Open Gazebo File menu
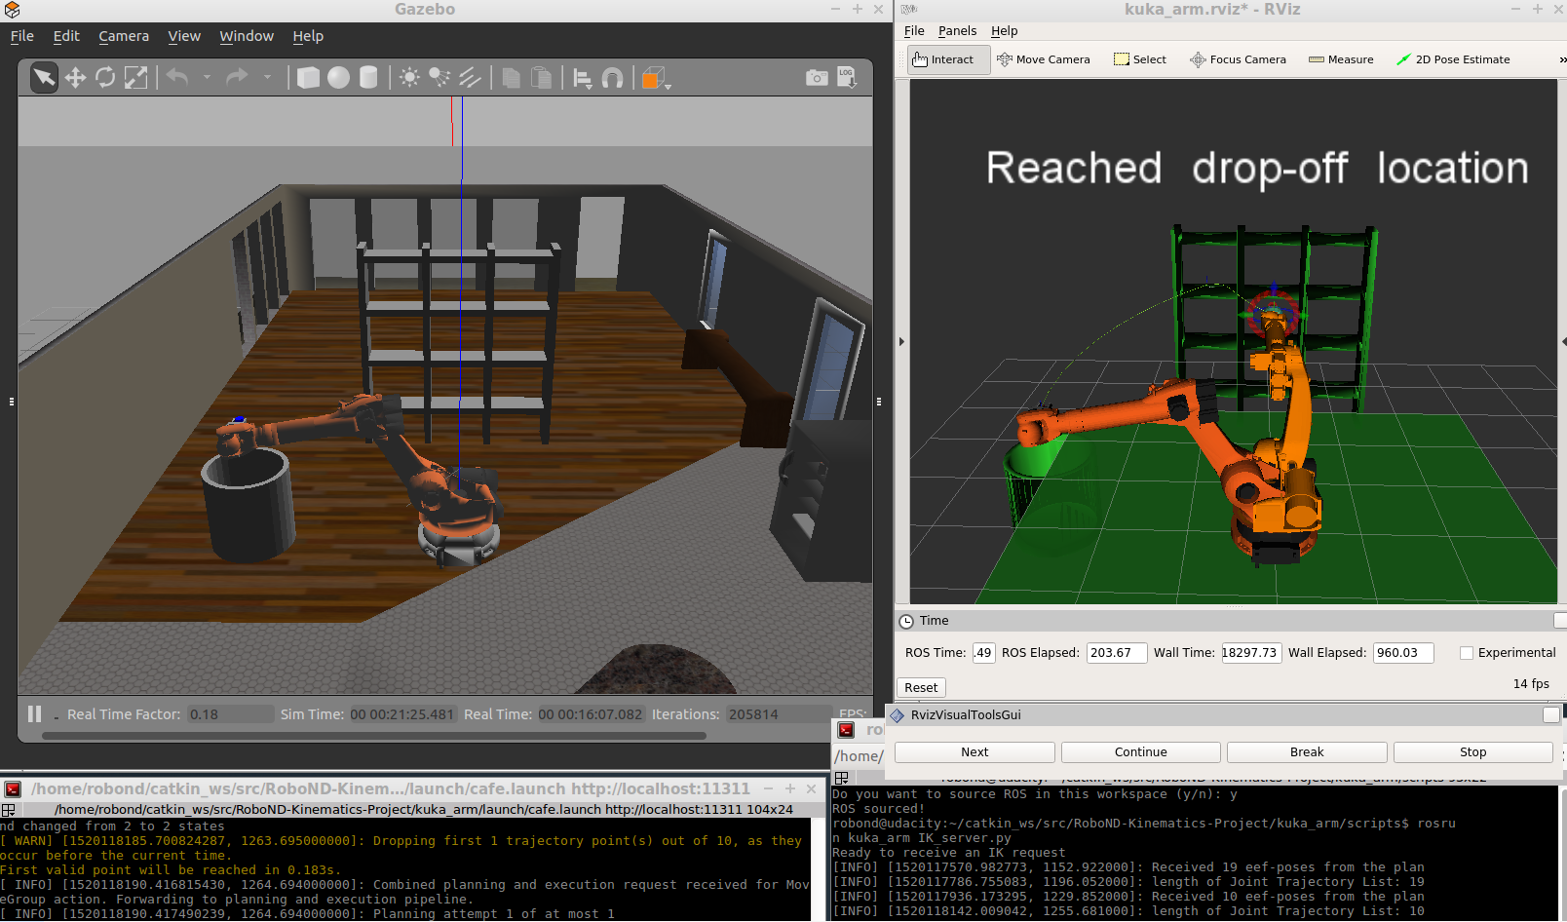Image resolution: width=1567 pixels, height=922 pixels. point(21,36)
